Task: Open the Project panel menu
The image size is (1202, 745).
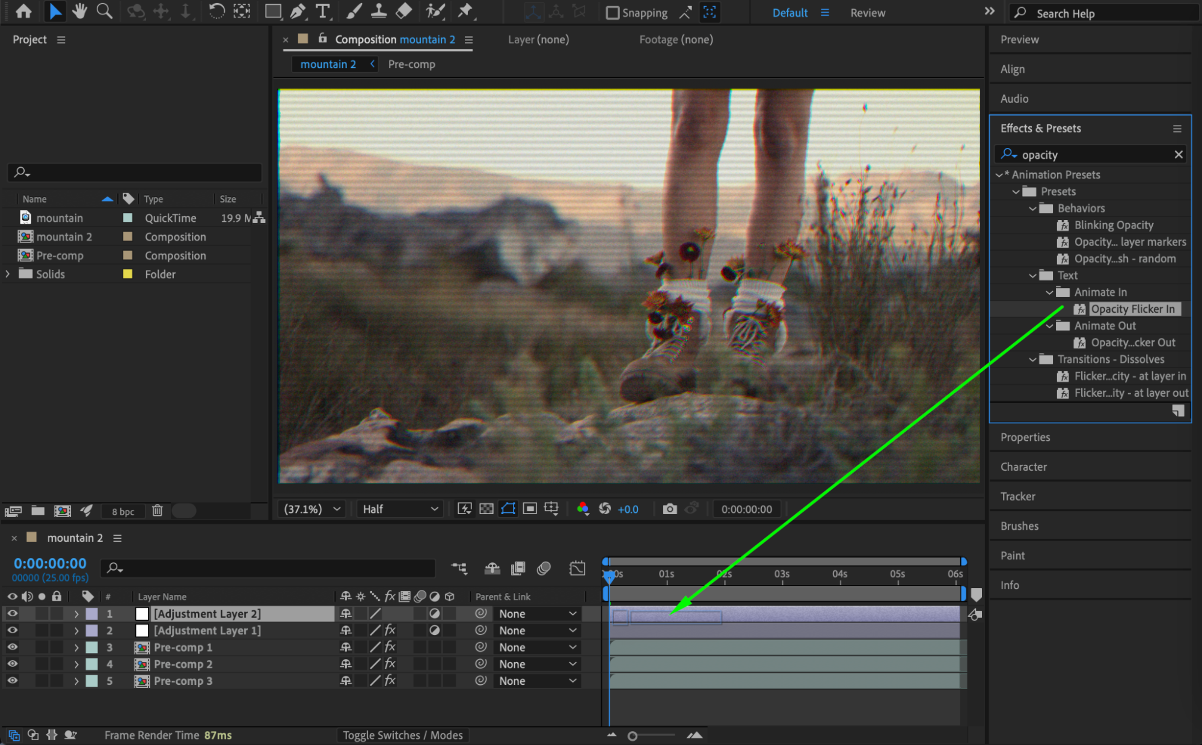Action: [x=61, y=40]
